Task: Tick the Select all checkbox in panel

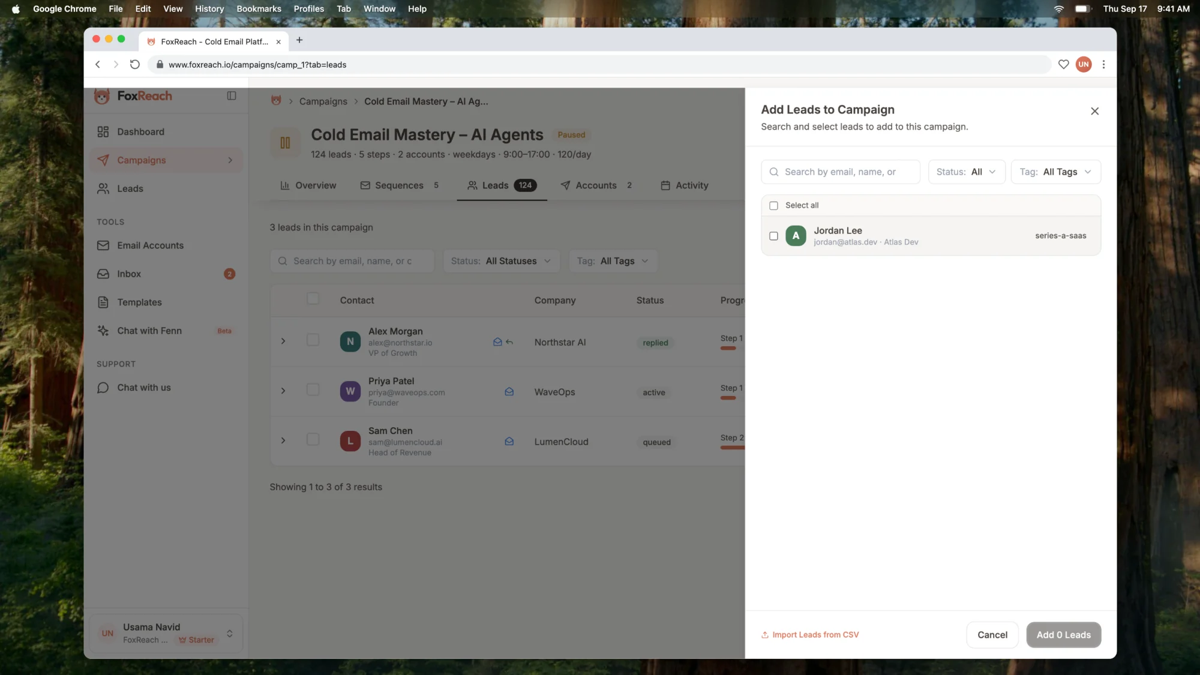Action: point(773,206)
